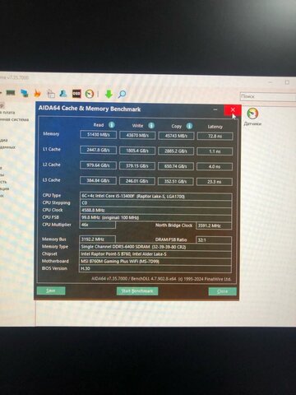Launch the flame stability test icon
This screenshot has height=395, width=296.
[x=37, y=94]
